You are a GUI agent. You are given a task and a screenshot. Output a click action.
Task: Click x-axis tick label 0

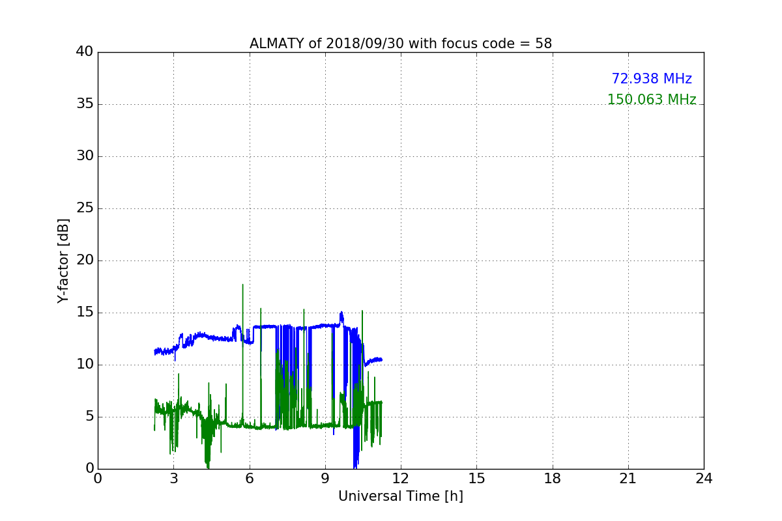click(x=98, y=479)
